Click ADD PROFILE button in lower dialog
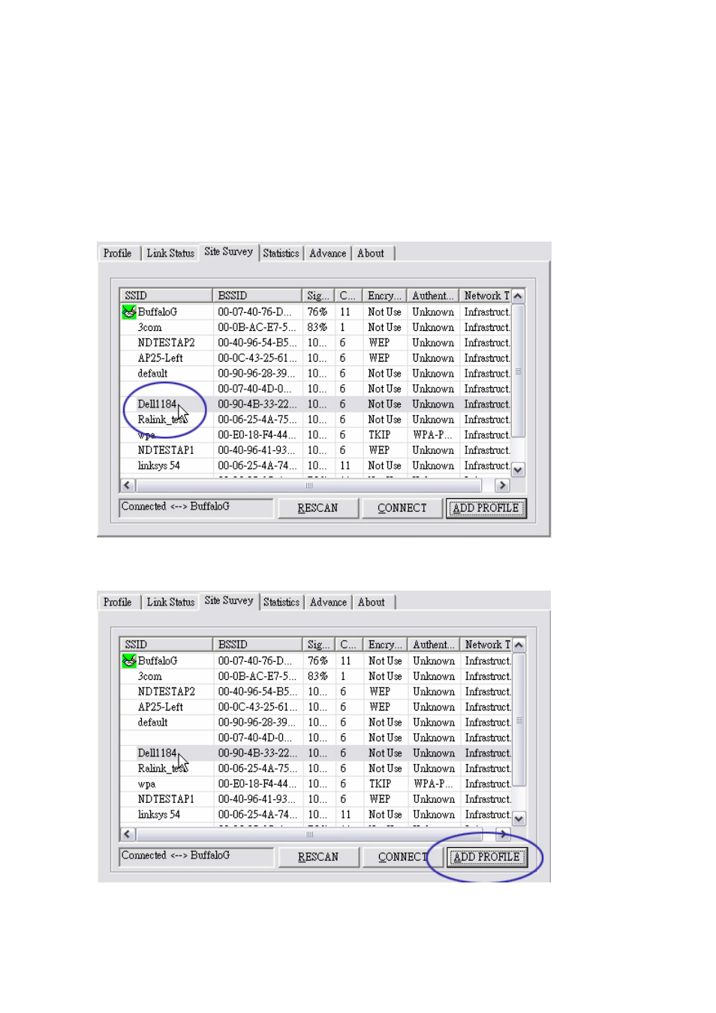This screenshot has width=716, height=1013. click(487, 857)
